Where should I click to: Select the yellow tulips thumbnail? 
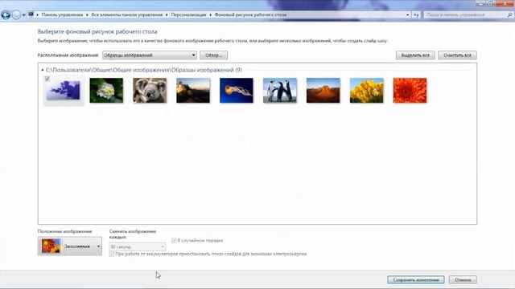[367, 91]
